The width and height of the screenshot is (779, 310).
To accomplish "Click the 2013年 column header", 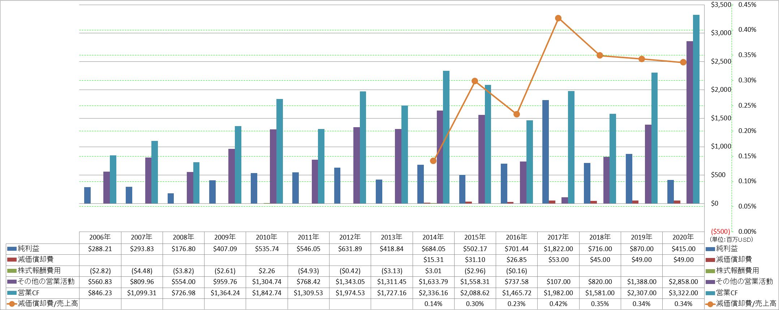I will pyautogui.click(x=392, y=237).
